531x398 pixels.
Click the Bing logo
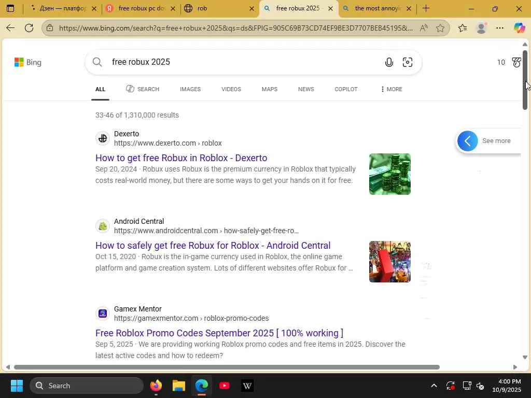tap(28, 62)
